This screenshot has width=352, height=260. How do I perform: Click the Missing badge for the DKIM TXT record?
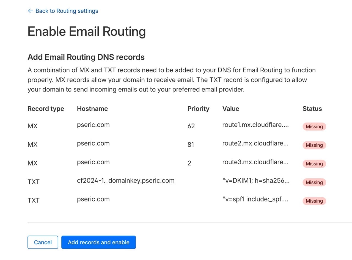click(x=314, y=182)
